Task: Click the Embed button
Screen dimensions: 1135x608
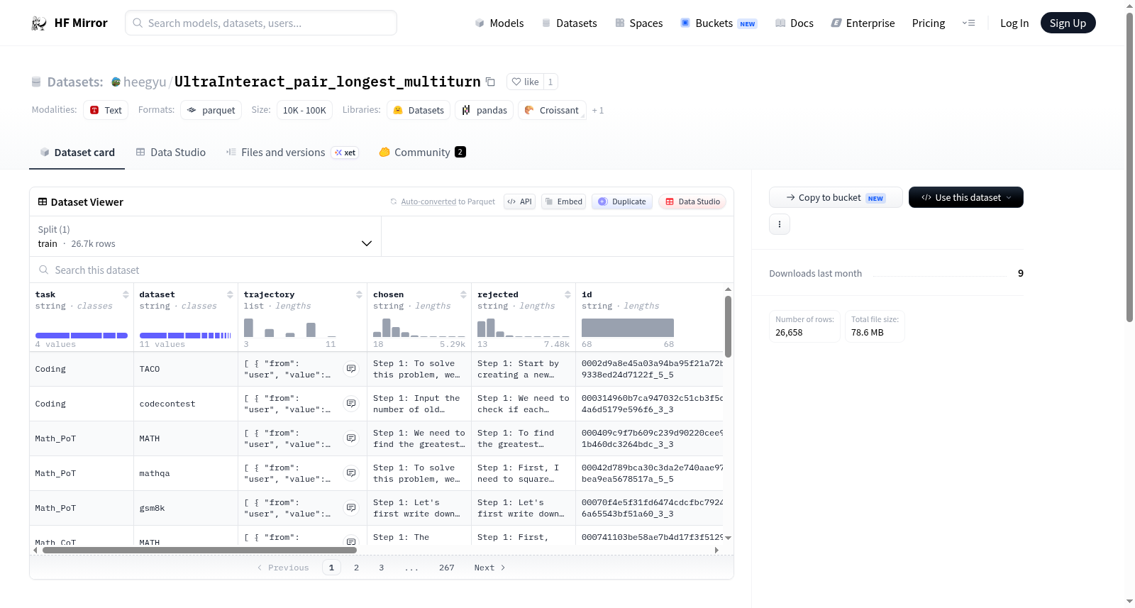Action: tap(563, 201)
